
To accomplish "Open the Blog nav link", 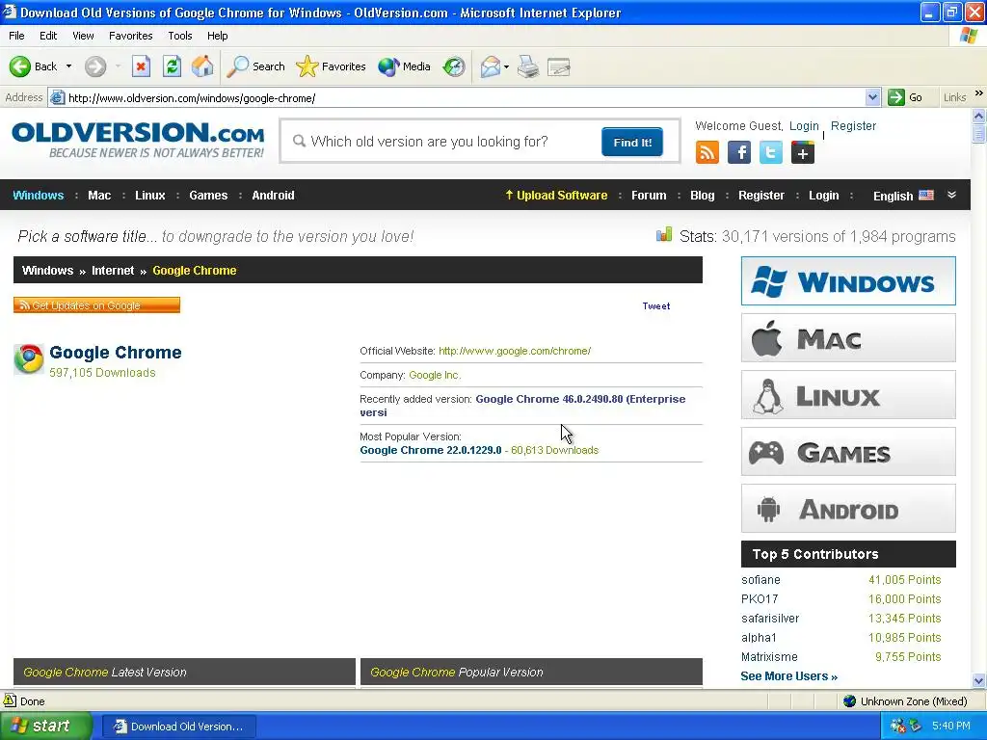I will (702, 195).
